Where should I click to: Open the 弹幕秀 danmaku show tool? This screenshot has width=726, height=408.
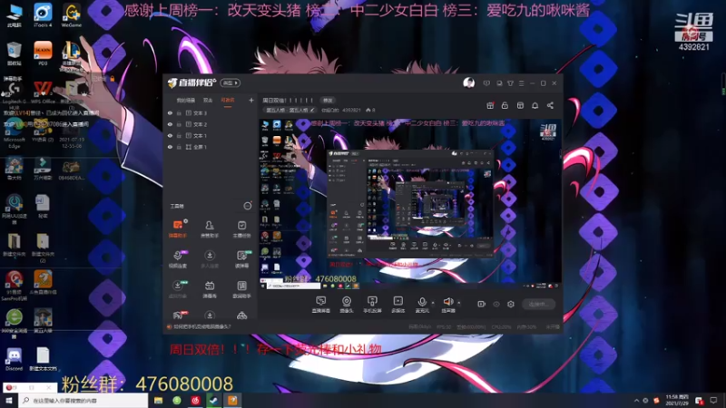coord(210,289)
